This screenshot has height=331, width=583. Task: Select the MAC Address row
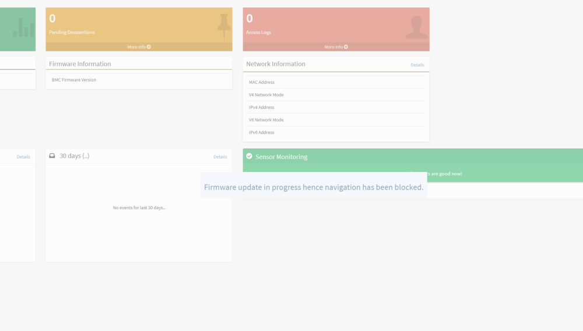[336, 82]
